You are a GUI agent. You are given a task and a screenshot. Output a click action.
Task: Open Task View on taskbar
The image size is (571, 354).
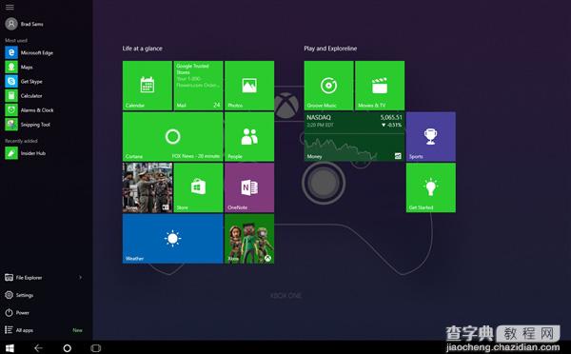(96, 348)
